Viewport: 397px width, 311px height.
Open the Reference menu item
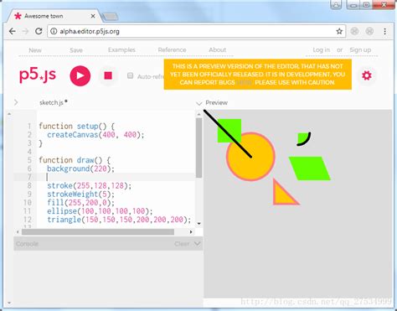(x=172, y=49)
